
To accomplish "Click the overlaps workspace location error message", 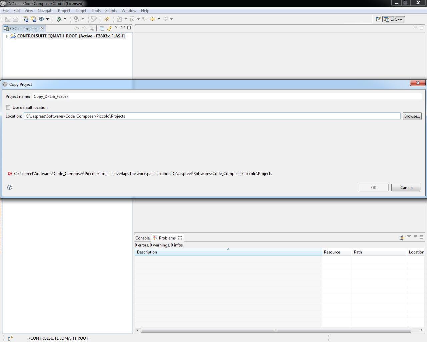I will tap(143, 174).
